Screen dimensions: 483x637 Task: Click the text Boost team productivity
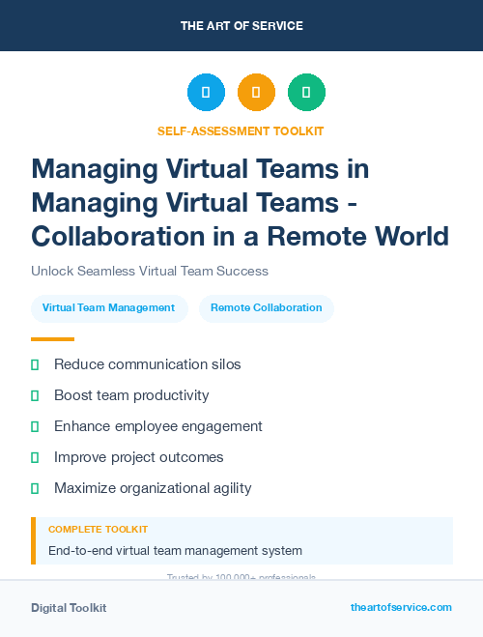pos(131,395)
